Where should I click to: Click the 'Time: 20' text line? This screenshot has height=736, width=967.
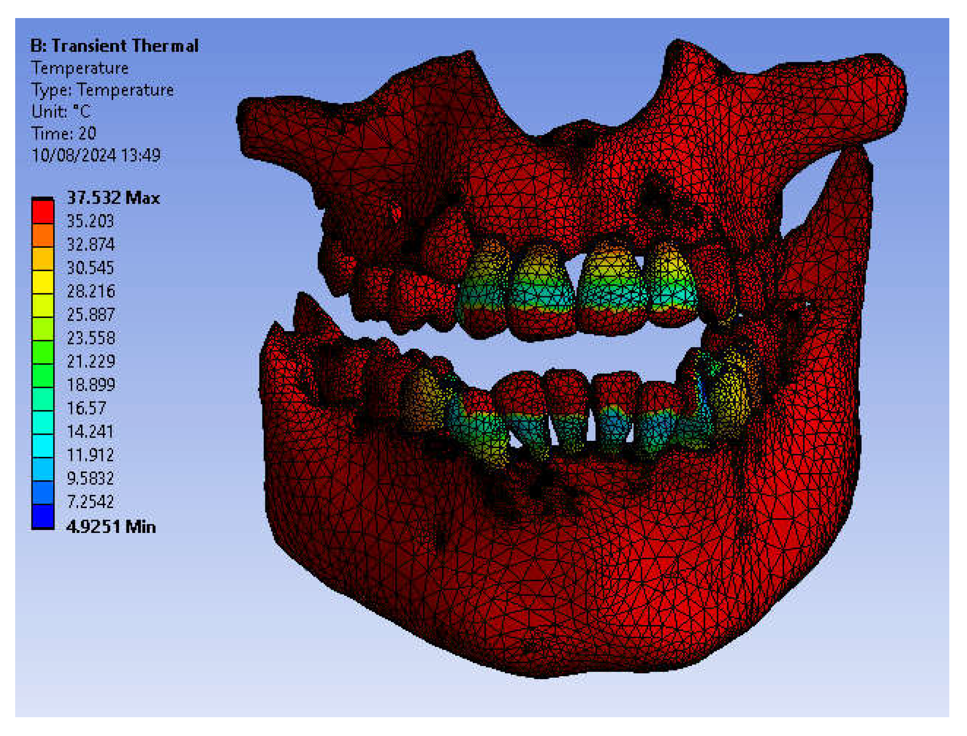(64, 133)
